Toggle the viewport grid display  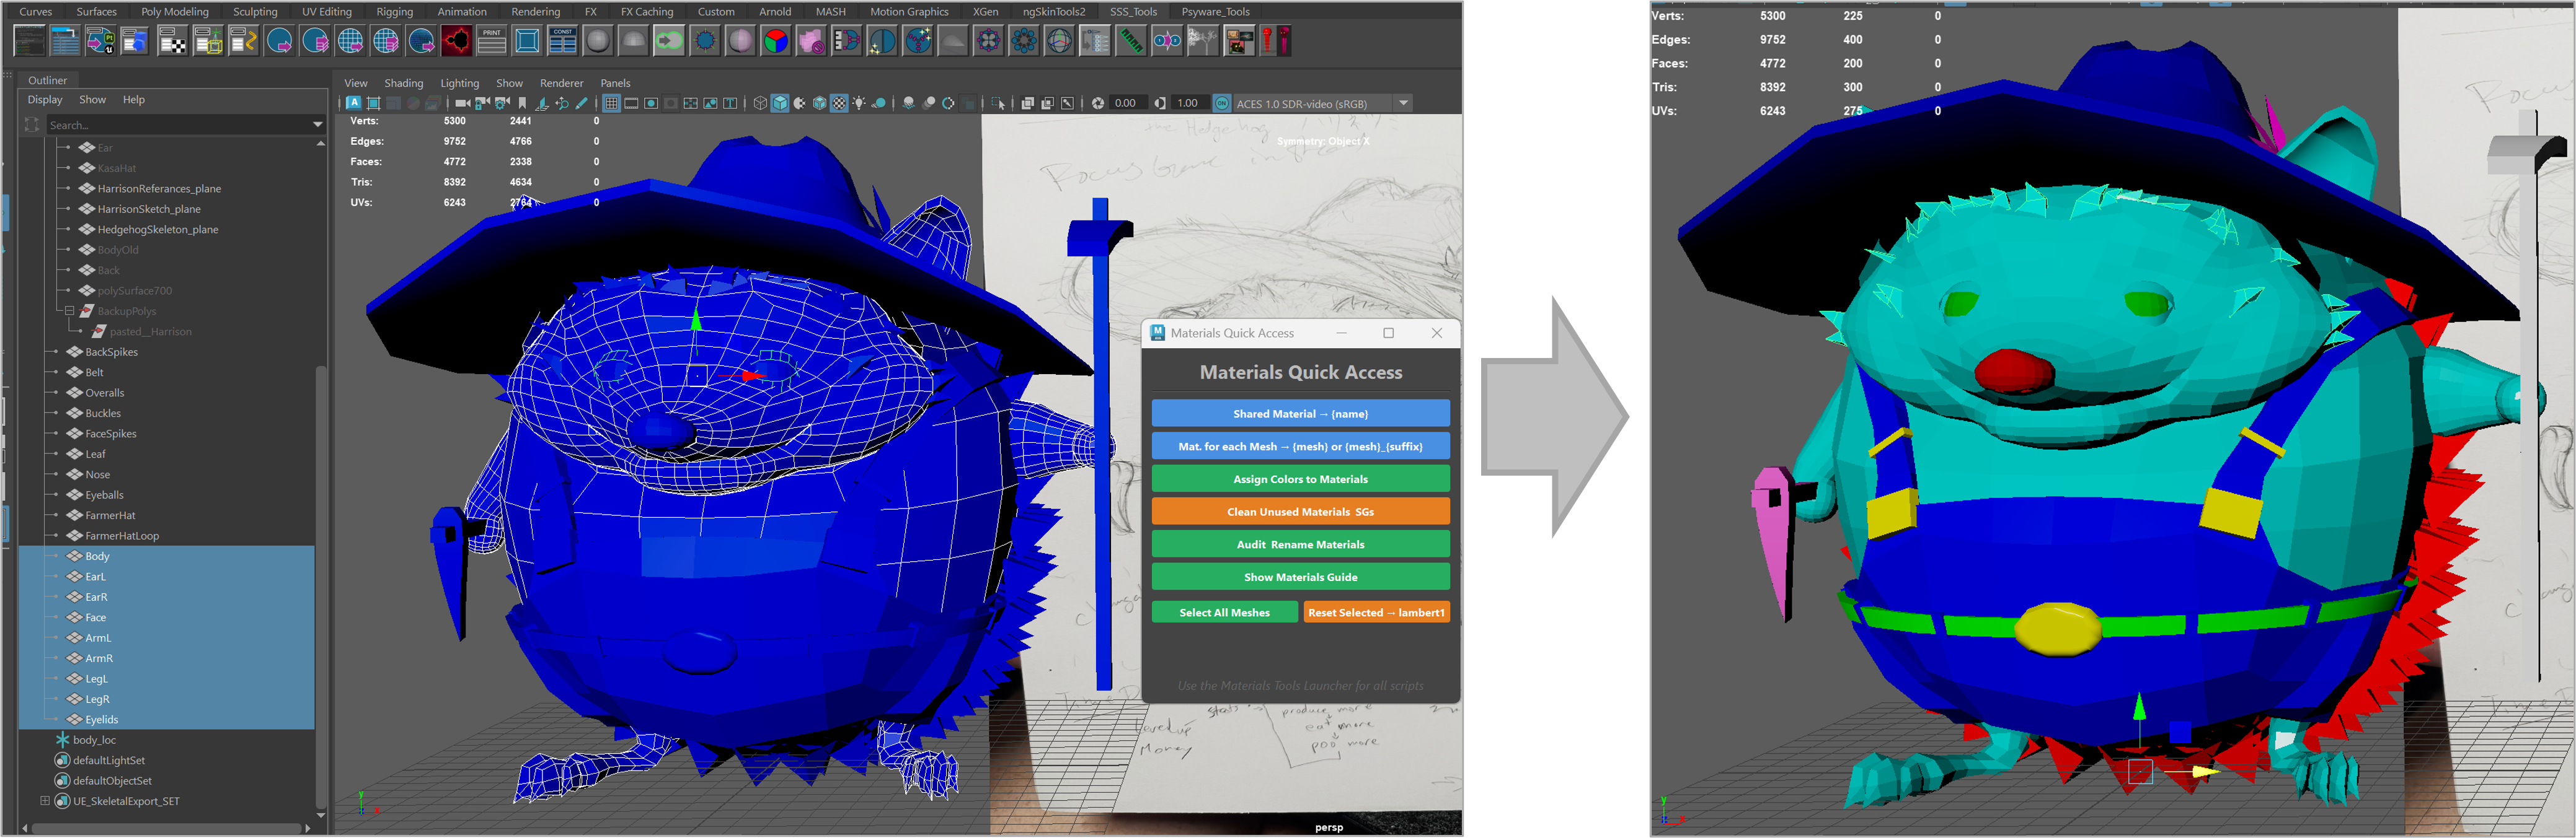pyautogui.click(x=611, y=103)
